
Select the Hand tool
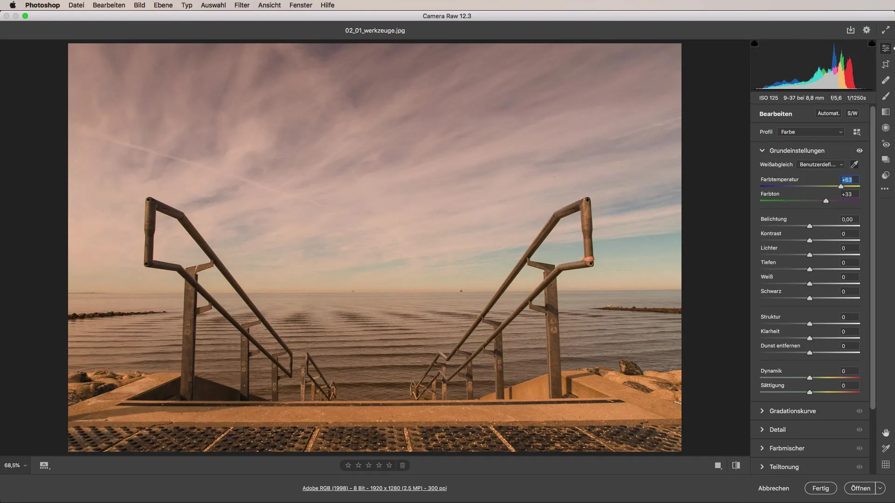click(886, 433)
